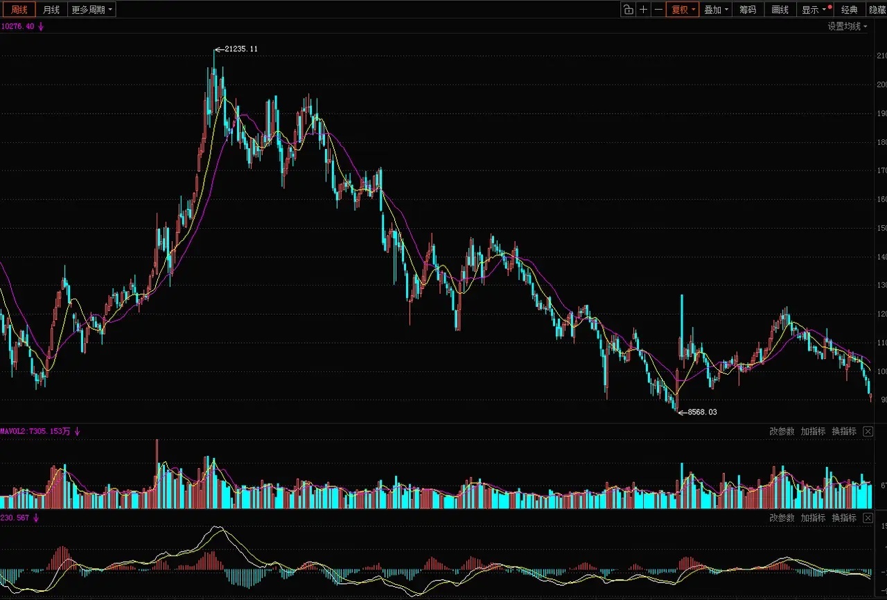Screen dimensions: 887x600
Task: Click the 10276.40 moving average value
Action: click(x=18, y=26)
